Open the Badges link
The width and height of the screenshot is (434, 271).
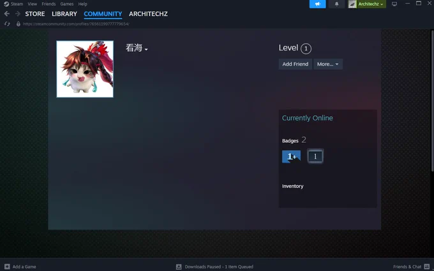290,141
